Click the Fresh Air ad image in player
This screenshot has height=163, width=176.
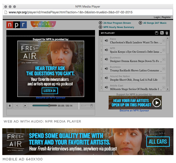point(51,69)
